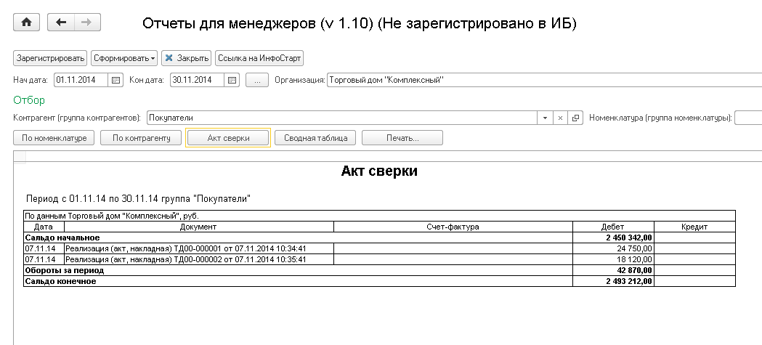Select the Акт сверки report
This screenshot has height=345, width=762.
[228, 138]
